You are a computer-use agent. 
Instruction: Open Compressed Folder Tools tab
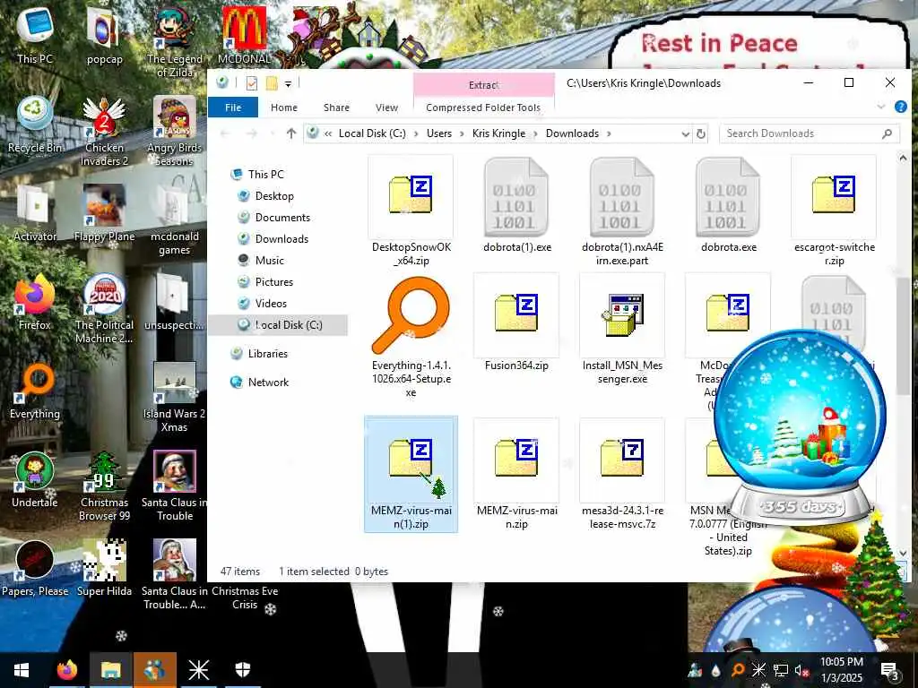(483, 107)
